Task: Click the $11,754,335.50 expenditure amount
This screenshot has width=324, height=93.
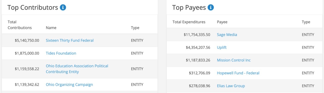Action: [x=197, y=35]
